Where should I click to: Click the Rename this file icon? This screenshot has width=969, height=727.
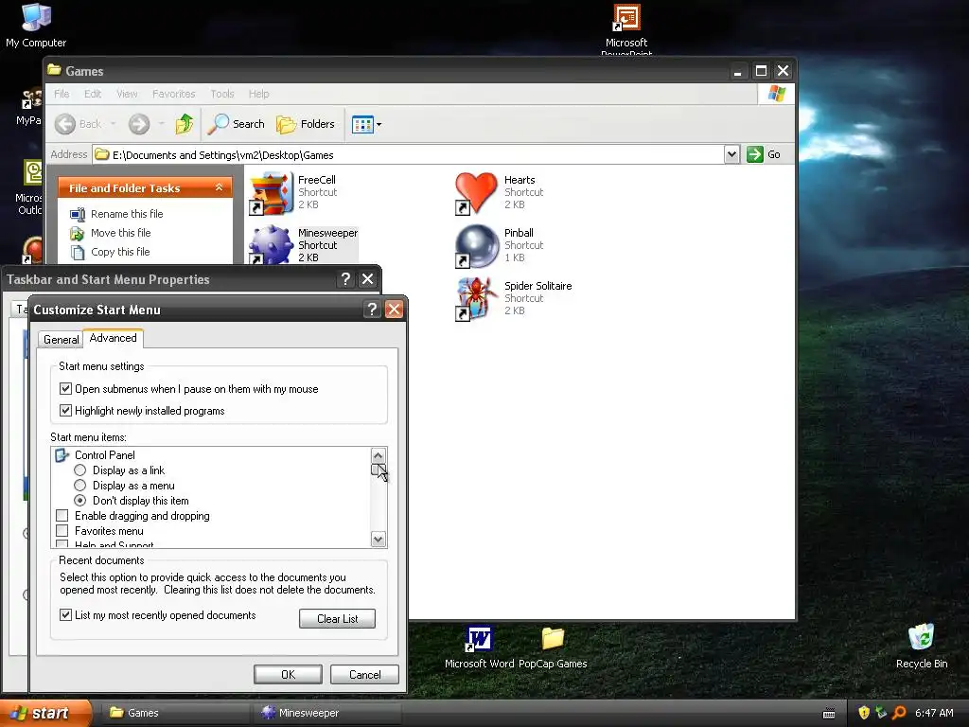78,214
